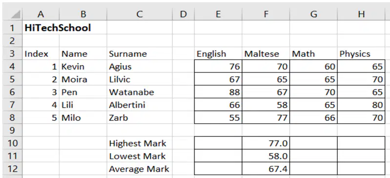The height and width of the screenshot is (178, 390).
Task: Click the English column heading cell
Action: coord(218,54)
